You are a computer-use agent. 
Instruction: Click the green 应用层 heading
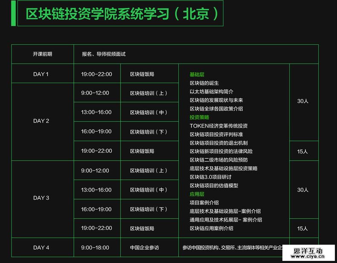(197, 194)
